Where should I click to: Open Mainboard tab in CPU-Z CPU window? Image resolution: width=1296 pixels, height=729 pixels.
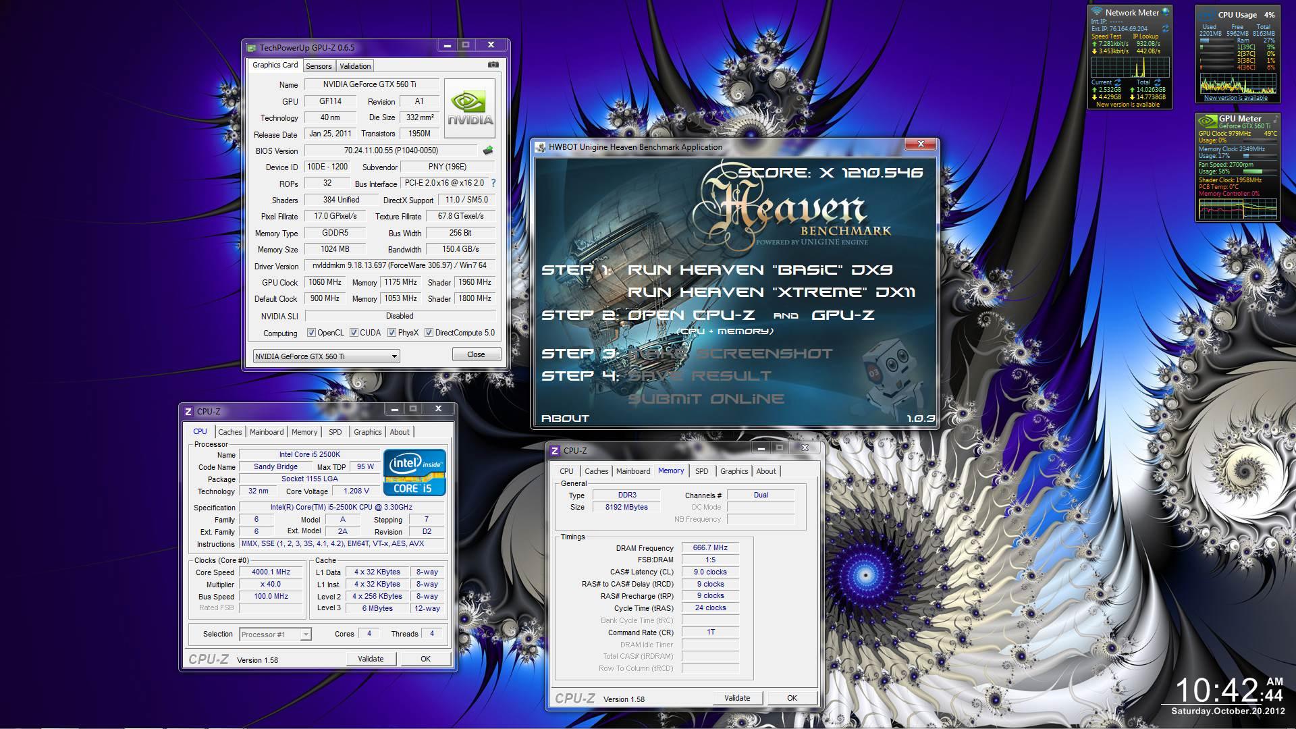click(x=267, y=432)
